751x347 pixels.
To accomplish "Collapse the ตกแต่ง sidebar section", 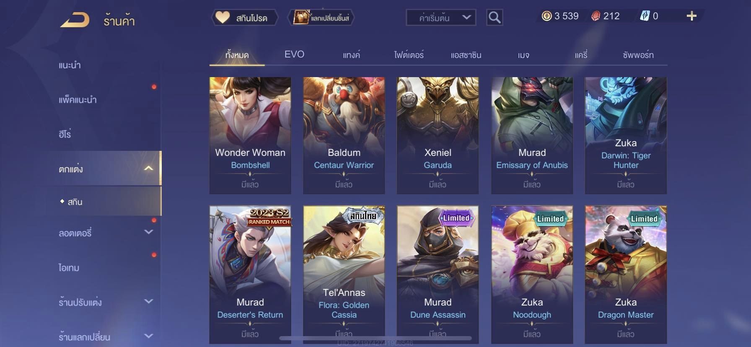I will point(148,168).
